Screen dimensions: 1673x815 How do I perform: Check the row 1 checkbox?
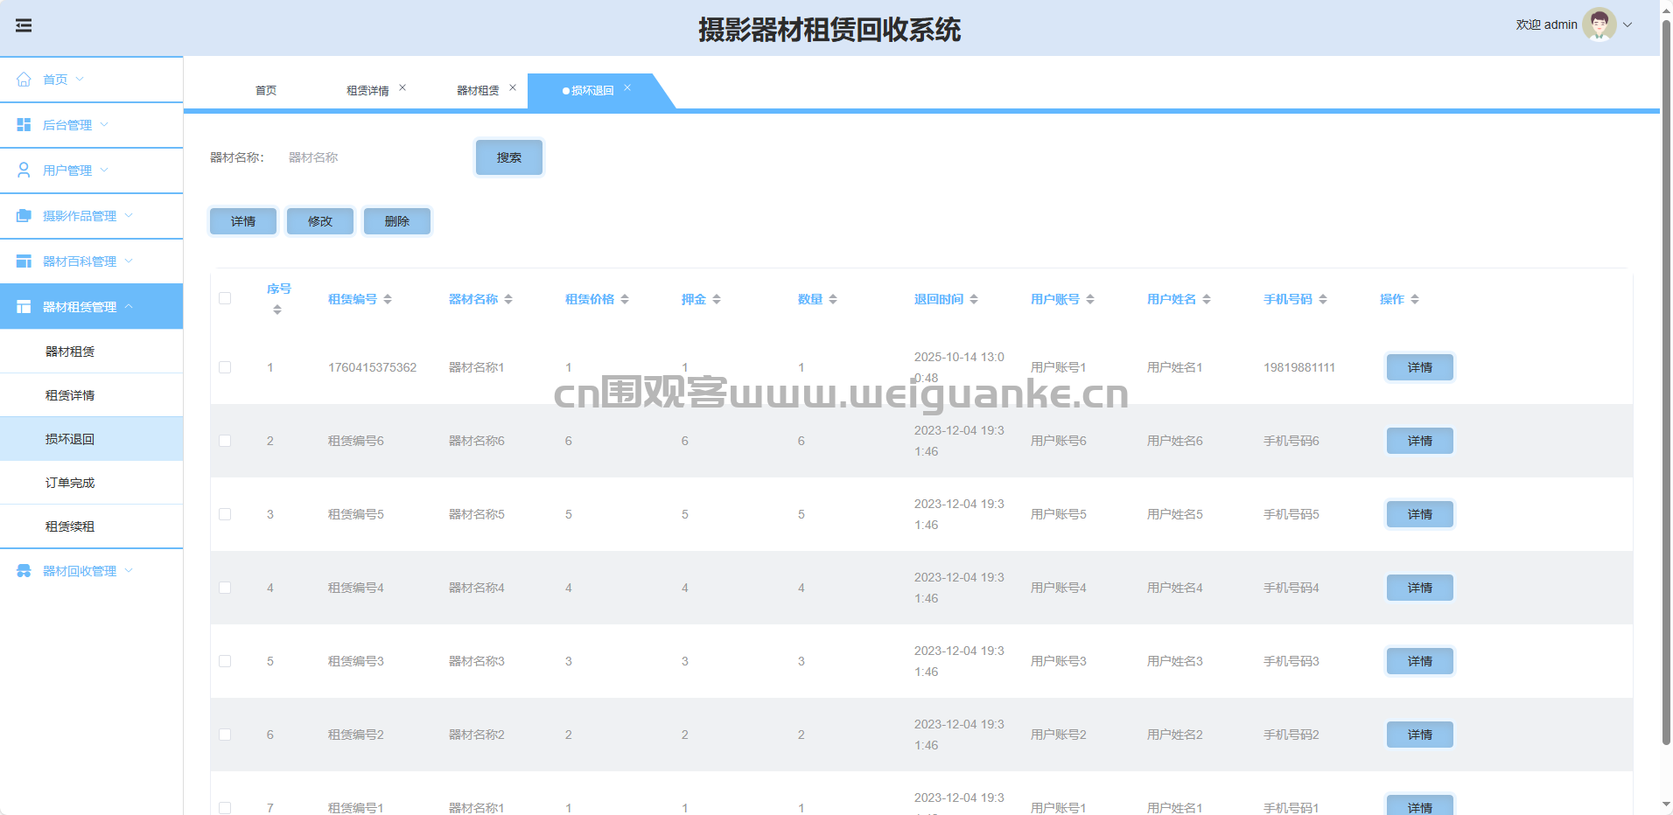(225, 367)
